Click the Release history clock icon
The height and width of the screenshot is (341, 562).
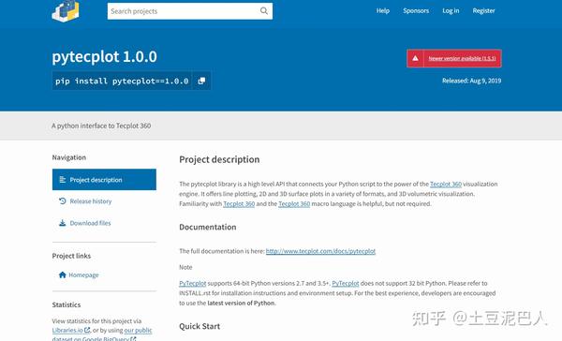coord(63,201)
